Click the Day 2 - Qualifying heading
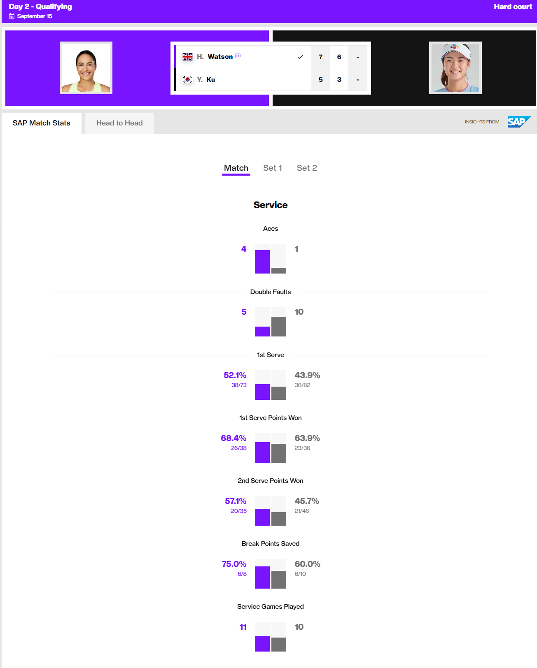Image resolution: width=537 pixels, height=668 pixels. (x=40, y=7)
